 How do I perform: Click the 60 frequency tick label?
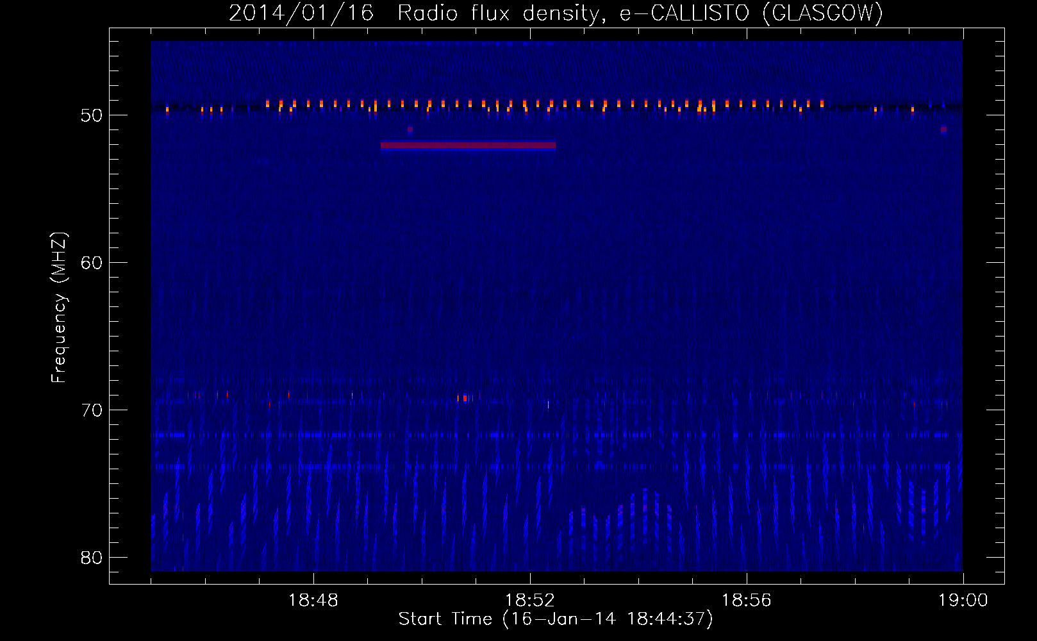[x=92, y=263]
